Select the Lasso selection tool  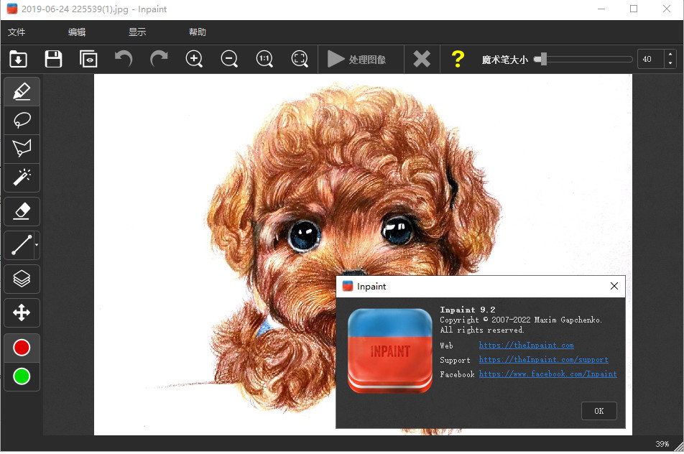coord(22,120)
